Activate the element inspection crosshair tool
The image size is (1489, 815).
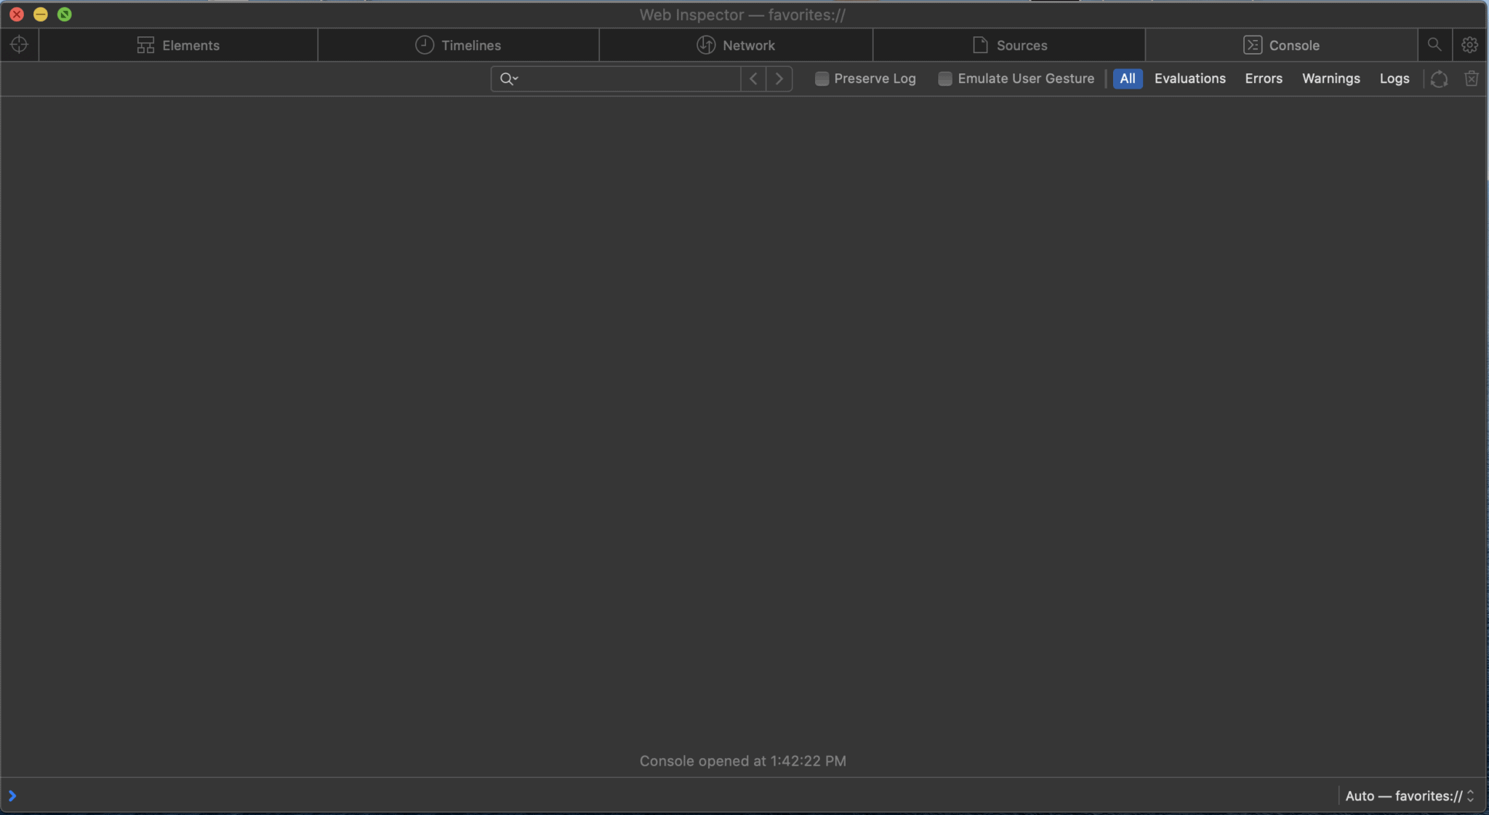click(19, 44)
